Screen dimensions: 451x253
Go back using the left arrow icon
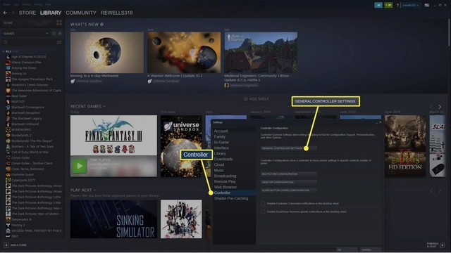[5, 13]
